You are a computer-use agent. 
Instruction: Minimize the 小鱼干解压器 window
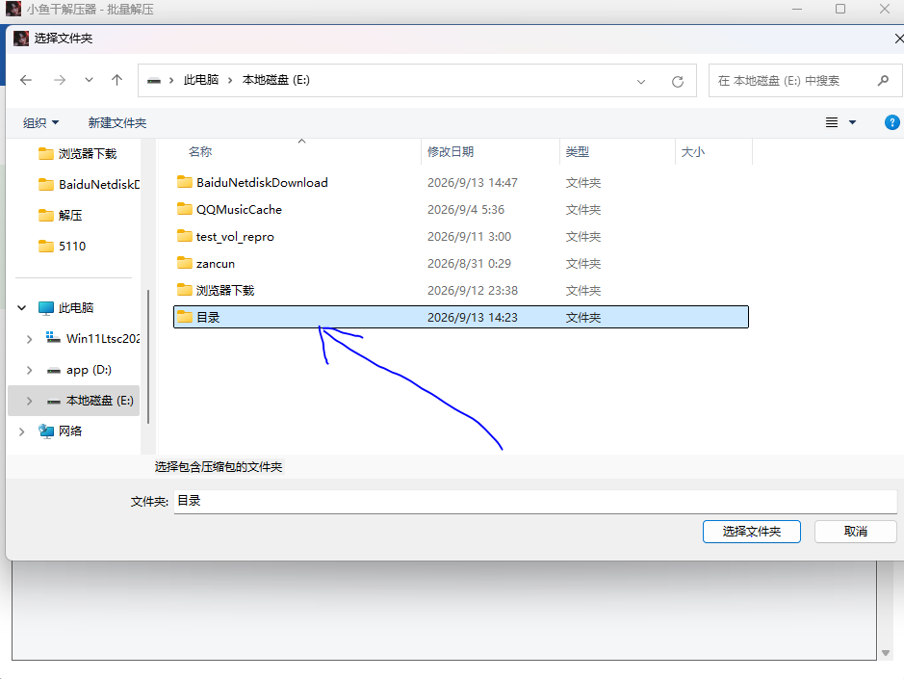(x=797, y=9)
